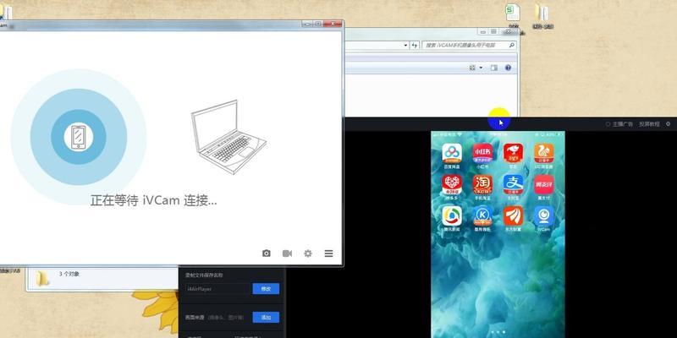Click picture source label beside add button

pos(196,318)
